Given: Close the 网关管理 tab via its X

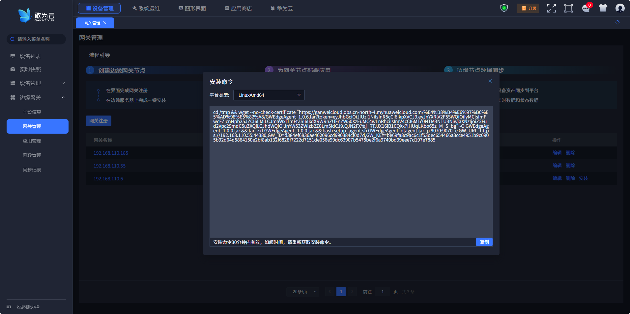Looking at the screenshot, I should click(105, 23).
